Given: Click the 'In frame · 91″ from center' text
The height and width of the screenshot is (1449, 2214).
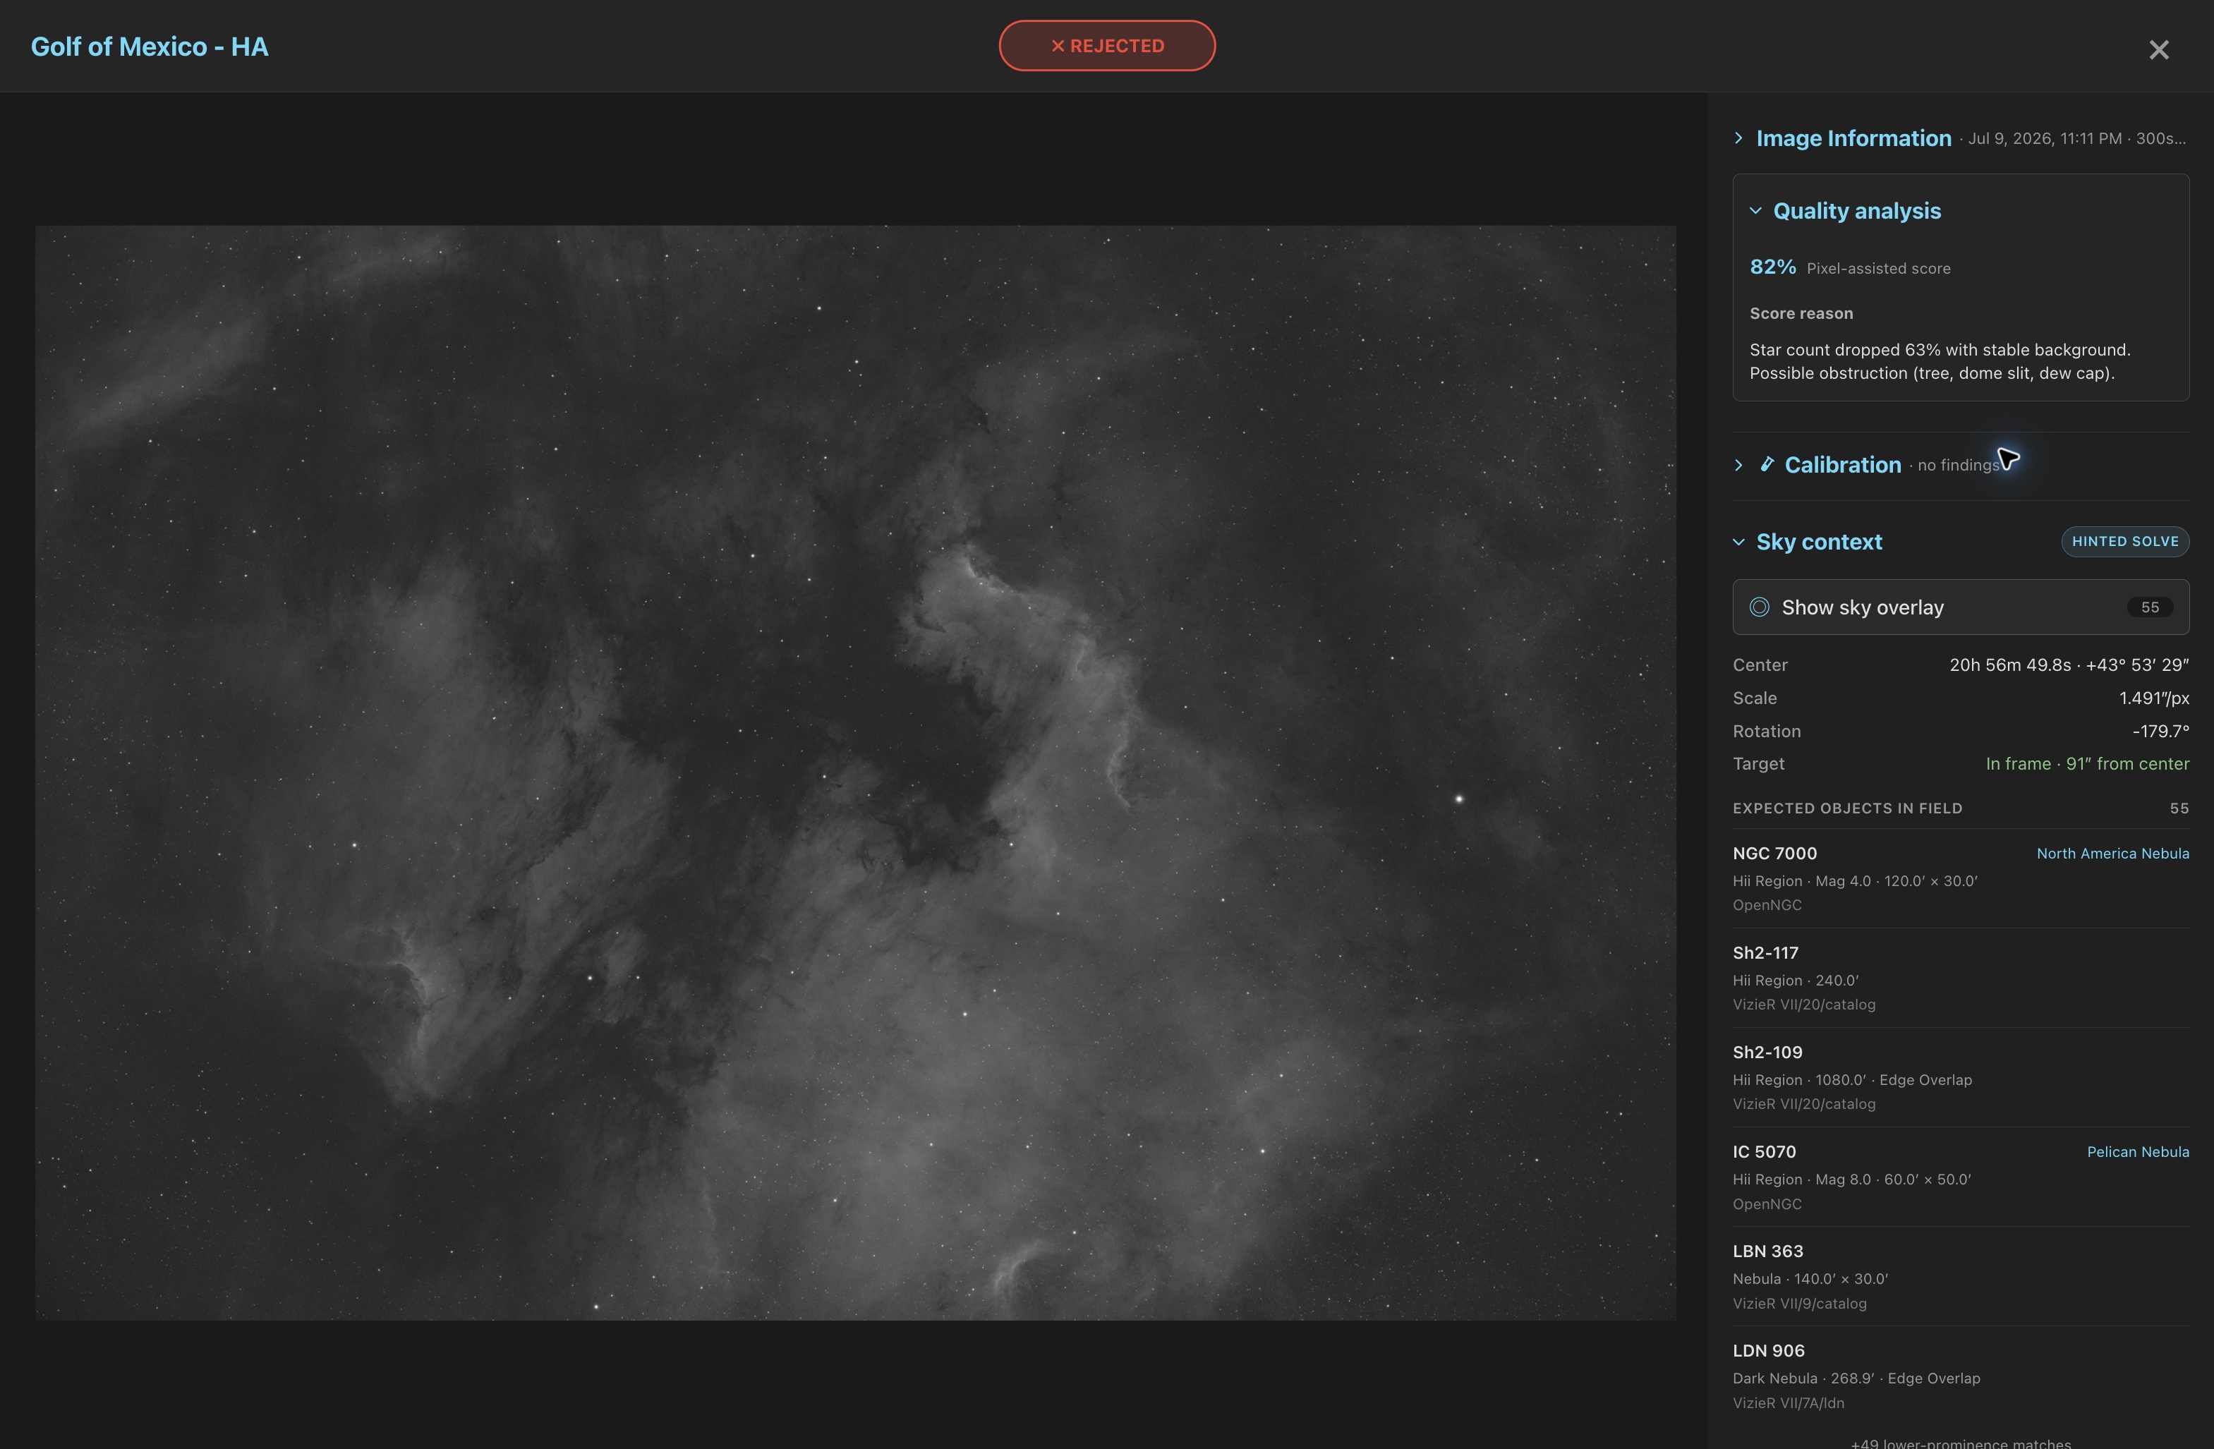Looking at the screenshot, I should point(2088,763).
